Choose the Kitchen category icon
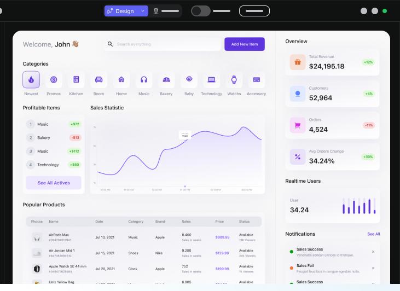 point(76,80)
